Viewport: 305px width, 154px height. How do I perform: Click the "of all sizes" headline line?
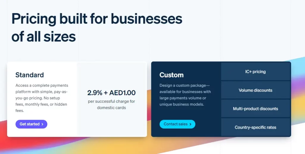43,37
